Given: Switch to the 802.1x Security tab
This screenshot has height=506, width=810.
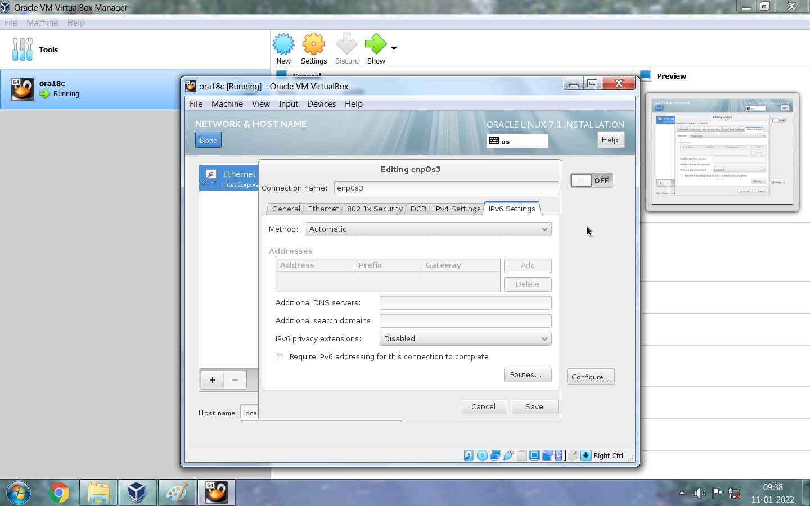Looking at the screenshot, I should (375, 209).
